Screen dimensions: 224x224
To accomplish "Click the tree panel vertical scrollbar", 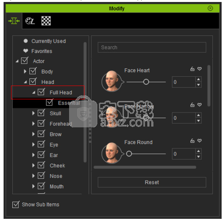I will click(x=85, y=102).
